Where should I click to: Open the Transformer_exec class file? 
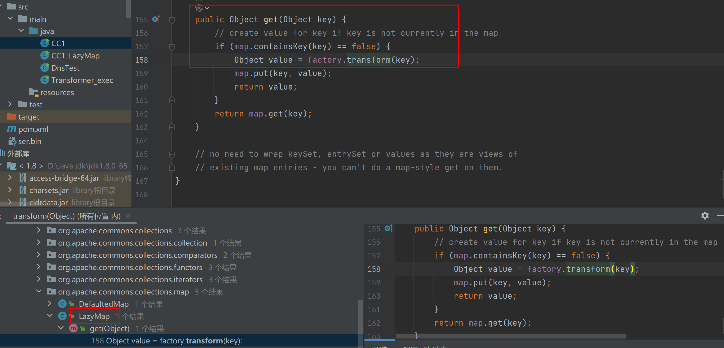(x=82, y=80)
